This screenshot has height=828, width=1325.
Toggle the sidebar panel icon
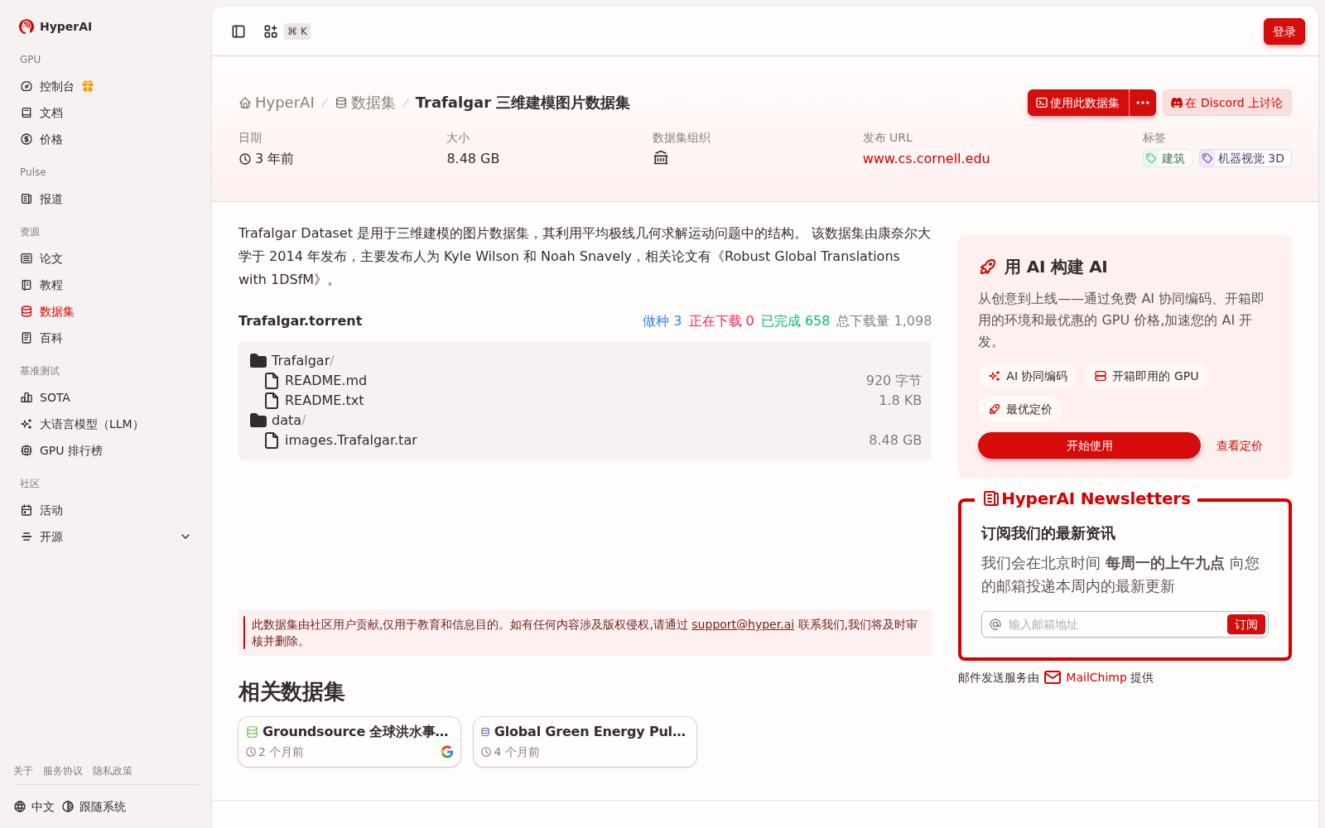point(238,31)
